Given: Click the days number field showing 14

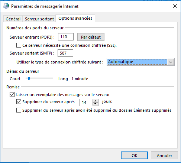Looking at the screenshot, I should point(86,102).
